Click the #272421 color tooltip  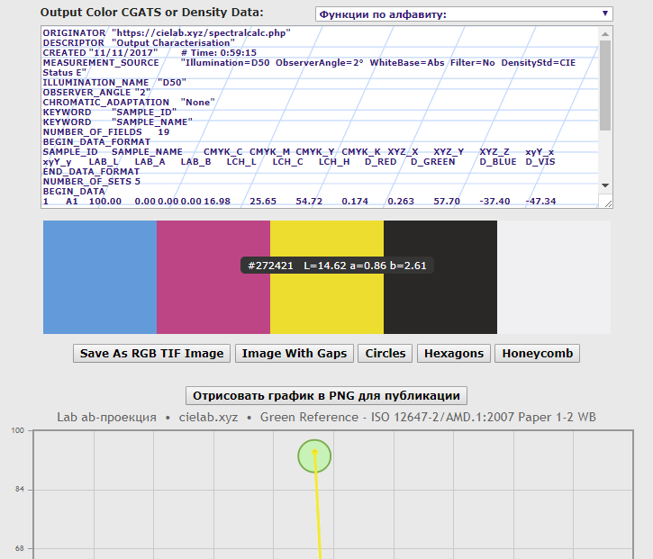pos(337,266)
